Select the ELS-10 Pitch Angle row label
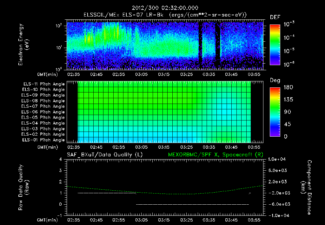The image size is (325, 225). coord(43,90)
